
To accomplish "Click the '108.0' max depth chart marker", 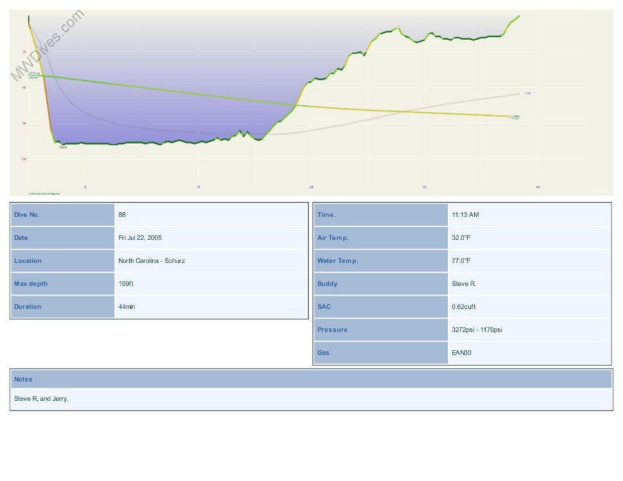I will click(63, 148).
